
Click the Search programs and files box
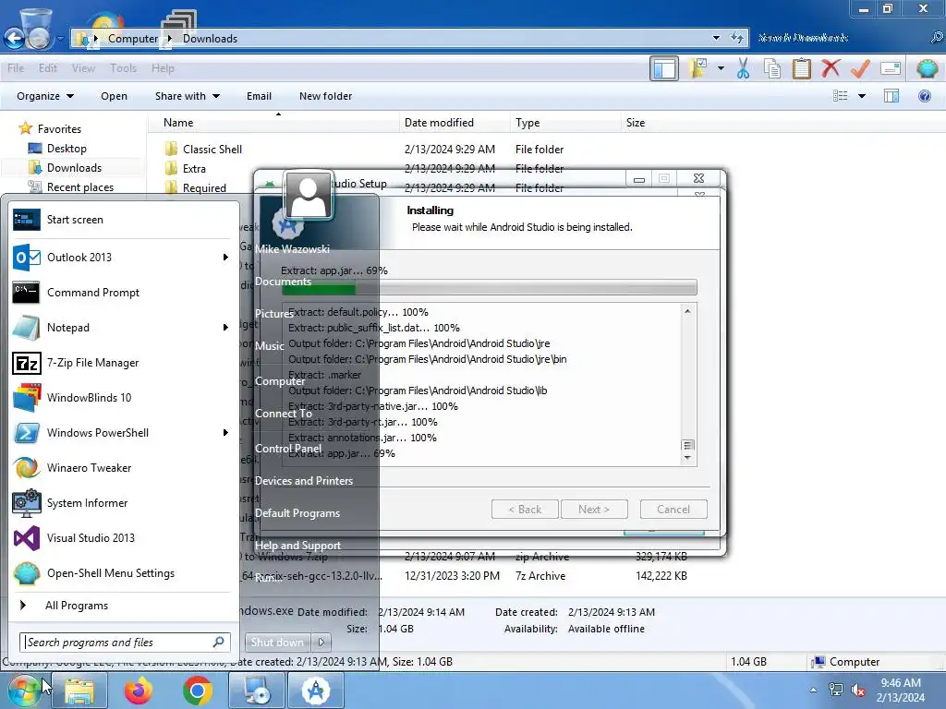125,643
